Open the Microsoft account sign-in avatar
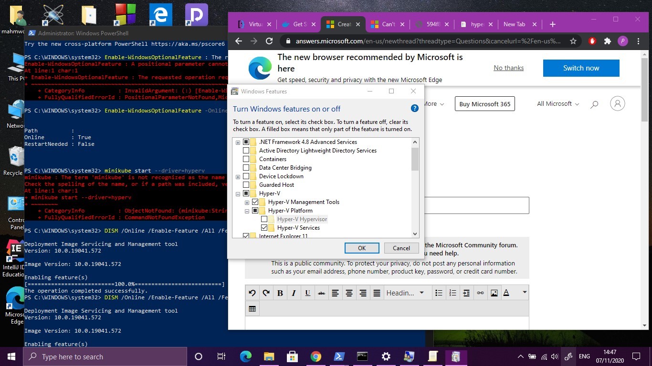The height and width of the screenshot is (366, 652). pyautogui.click(x=618, y=103)
